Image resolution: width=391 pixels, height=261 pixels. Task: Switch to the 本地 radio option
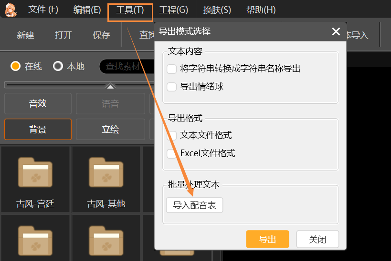(58, 66)
